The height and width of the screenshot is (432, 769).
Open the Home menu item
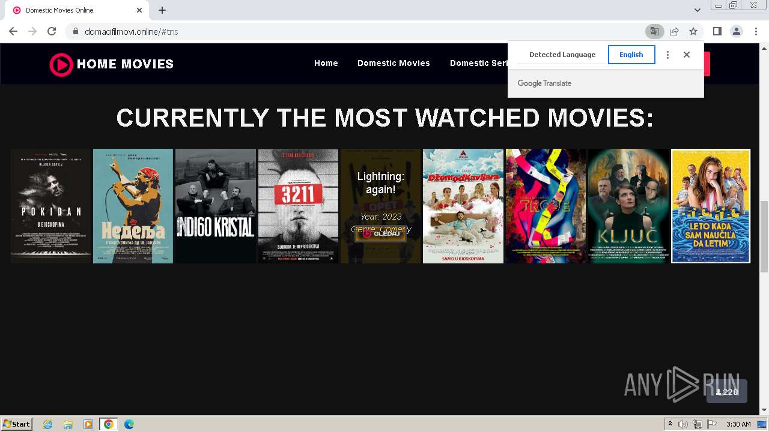pyautogui.click(x=326, y=63)
